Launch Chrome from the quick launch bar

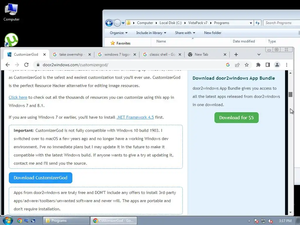point(20,221)
